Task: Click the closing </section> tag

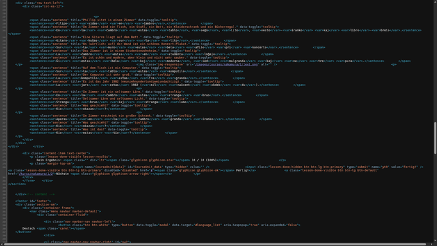Action: pyautogui.click(x=17, y=184)
